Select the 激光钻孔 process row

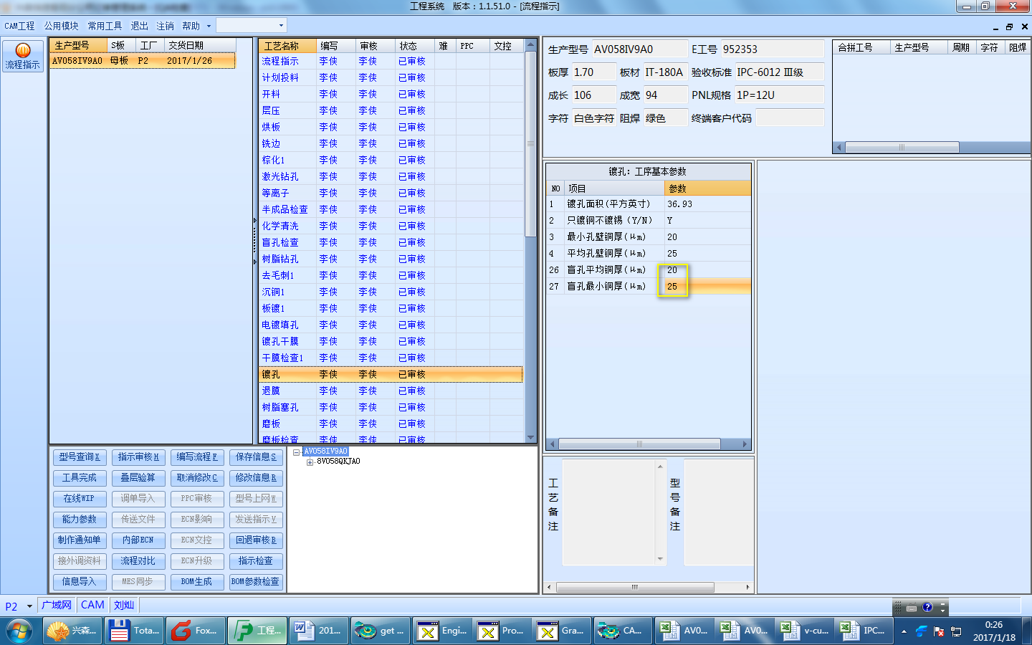pos(391,176)
